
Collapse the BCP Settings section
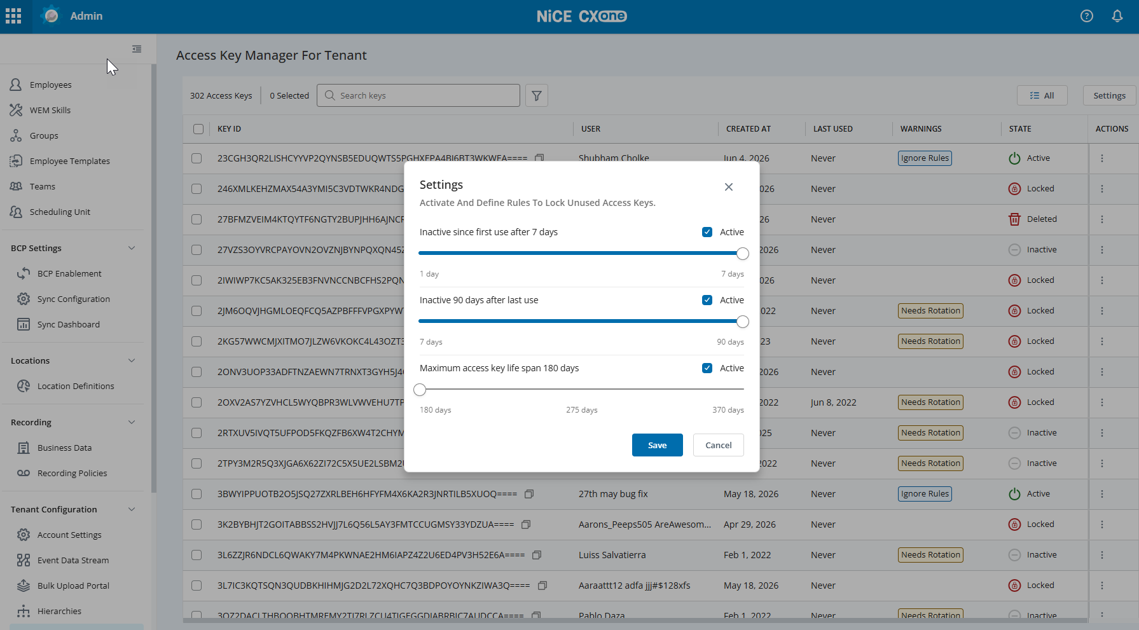pos(132,248)
